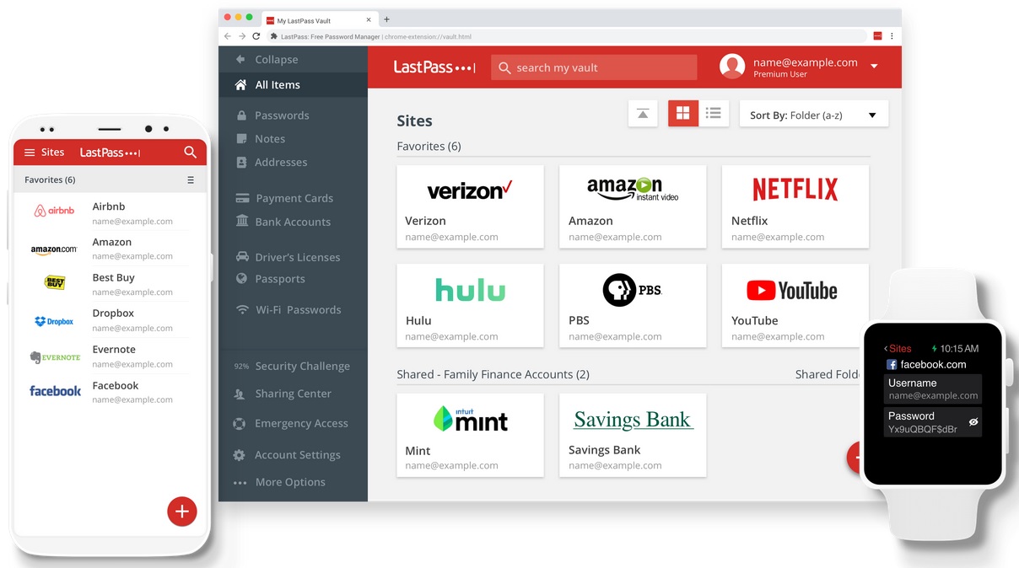The height and width of the screenshot is (568, 1019).
Task: Open All Items home icon
Action: click(240, 85)
